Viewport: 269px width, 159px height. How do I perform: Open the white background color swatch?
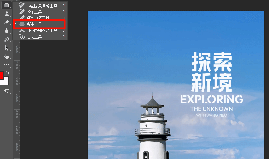[5, 81]
